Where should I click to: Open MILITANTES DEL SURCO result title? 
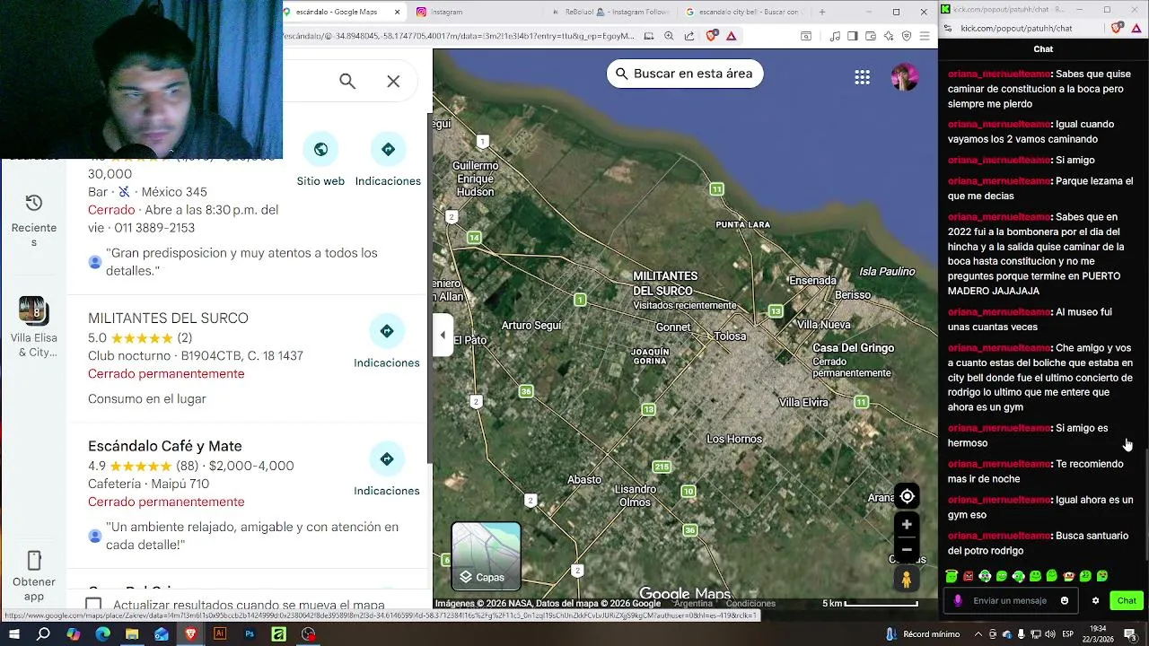[168, 319]
